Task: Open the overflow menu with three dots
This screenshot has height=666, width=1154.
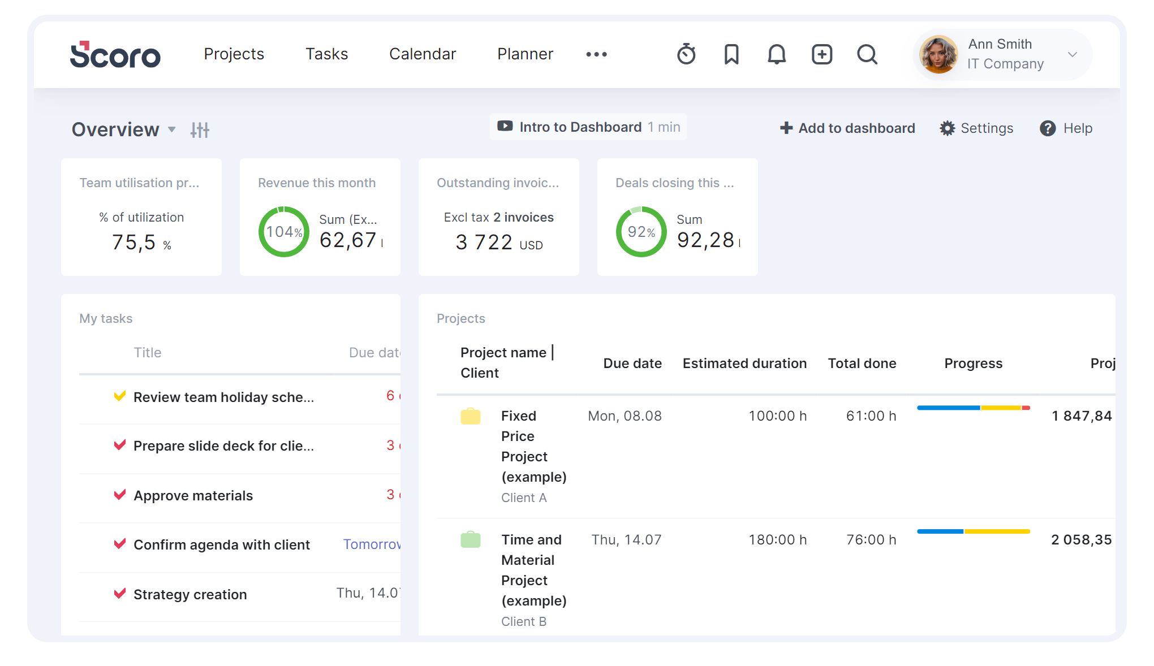Action: [x=596, y=54]
